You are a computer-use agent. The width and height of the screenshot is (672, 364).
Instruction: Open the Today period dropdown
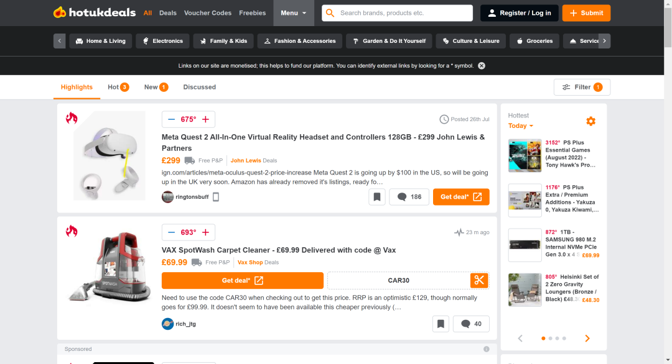[521, 125]
